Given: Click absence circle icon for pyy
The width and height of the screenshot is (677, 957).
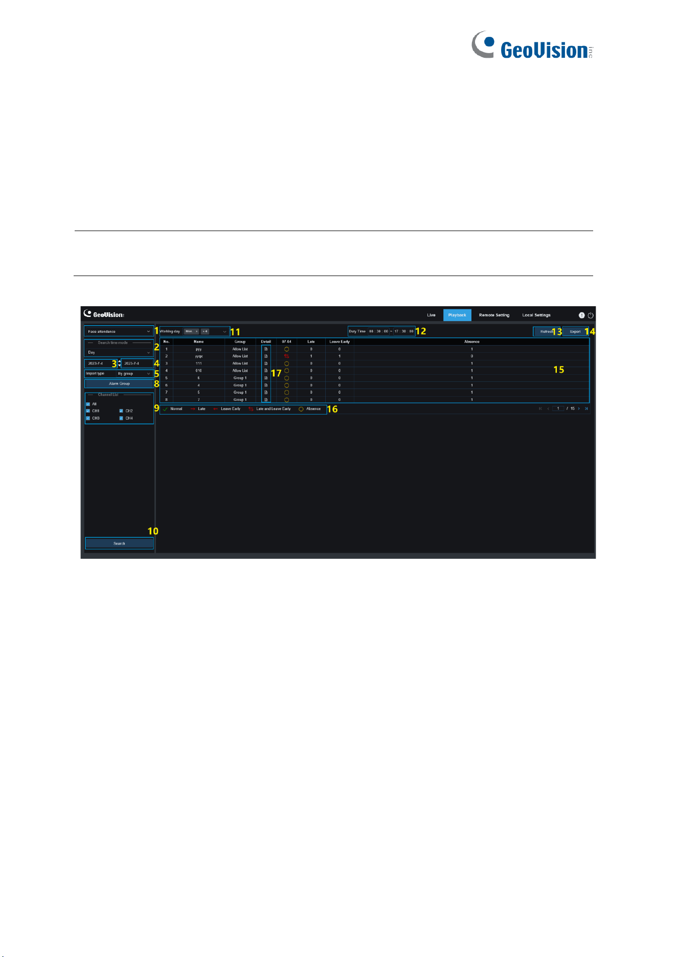Looking at the screenshot, I should (x=287, y=349).
